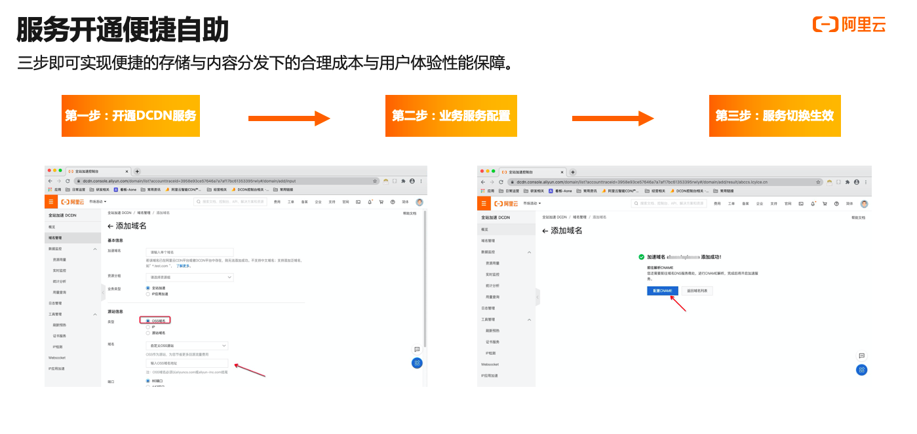
Task: Open 资源分组 resource group dropdown
Action: tap(189, 277)
